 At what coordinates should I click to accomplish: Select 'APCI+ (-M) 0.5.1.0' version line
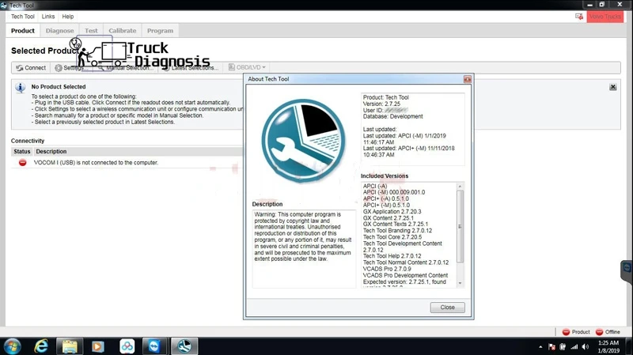tap(386, 206)
